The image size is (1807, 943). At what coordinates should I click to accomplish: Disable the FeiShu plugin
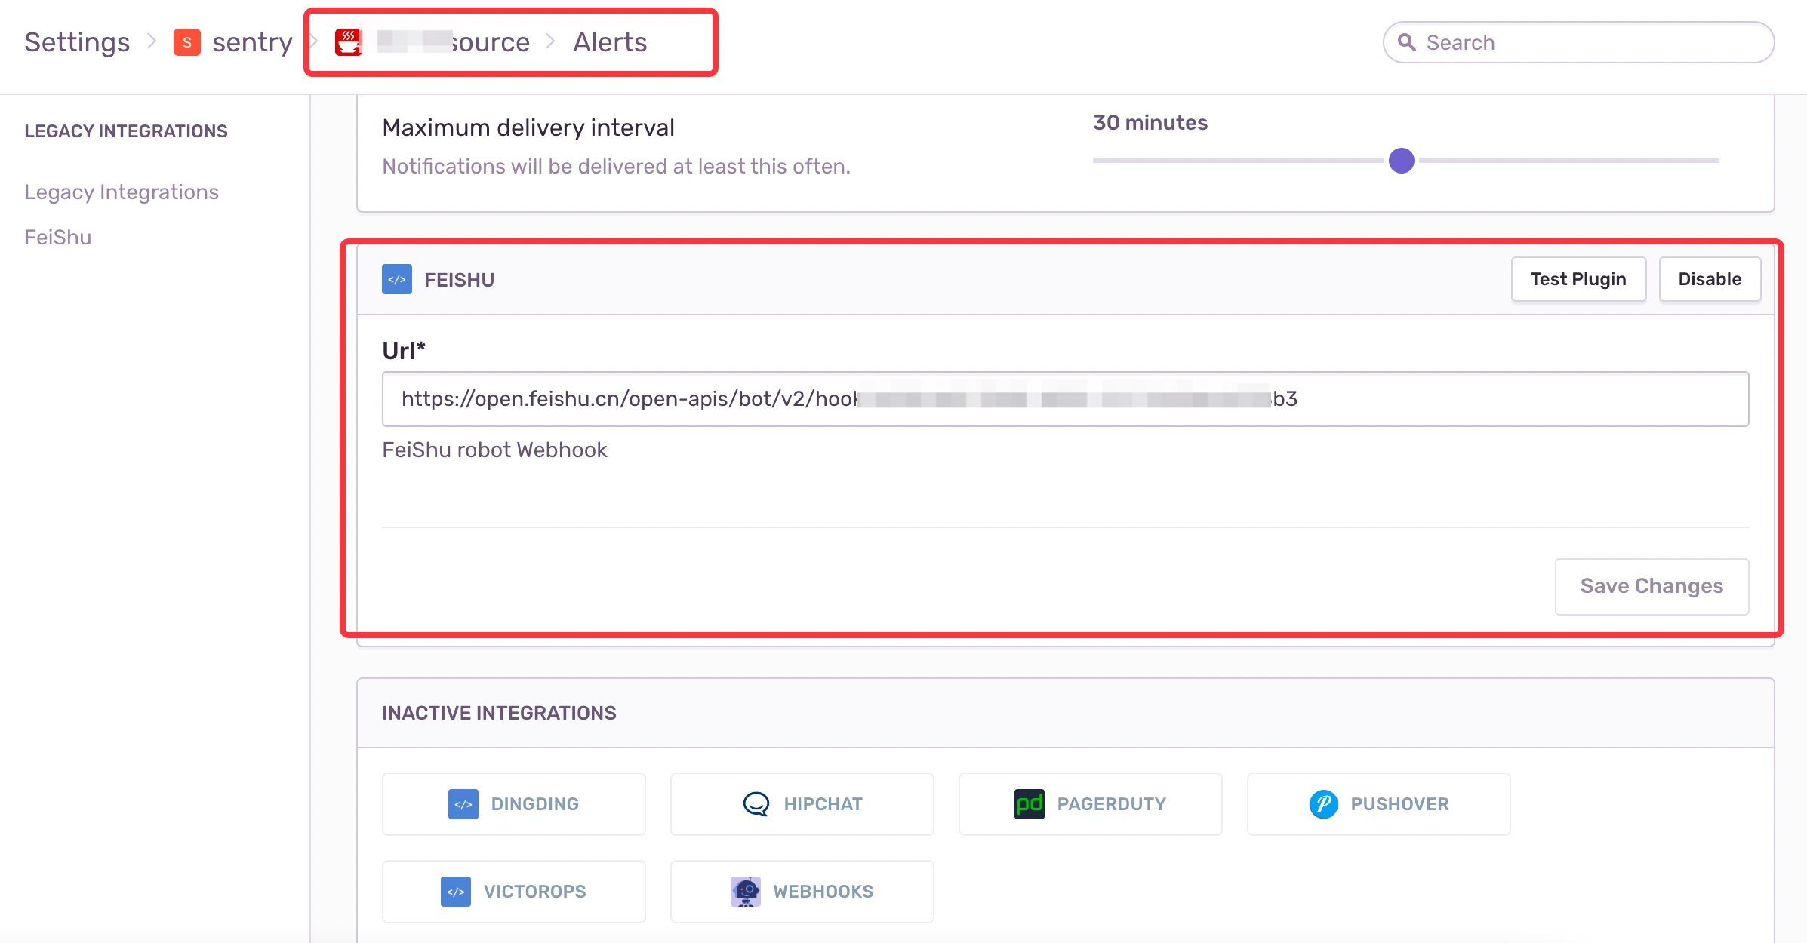pos(1710,279)
